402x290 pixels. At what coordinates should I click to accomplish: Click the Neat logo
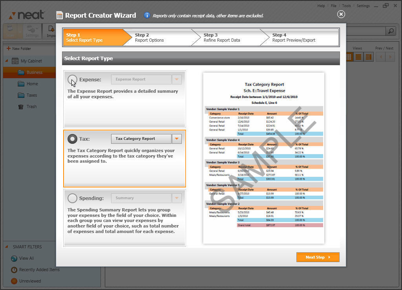[x=26, y=15]
